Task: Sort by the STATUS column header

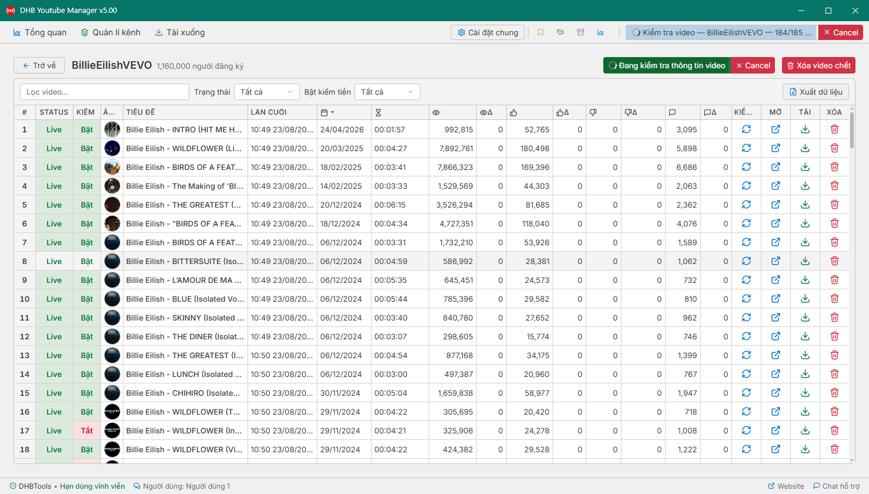Action: (x=54, y=112)
